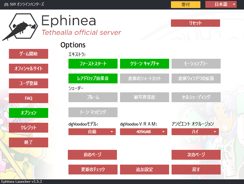Enable 倉庫のショートカット option
This screenshot has width=244, height=184.
145,78
